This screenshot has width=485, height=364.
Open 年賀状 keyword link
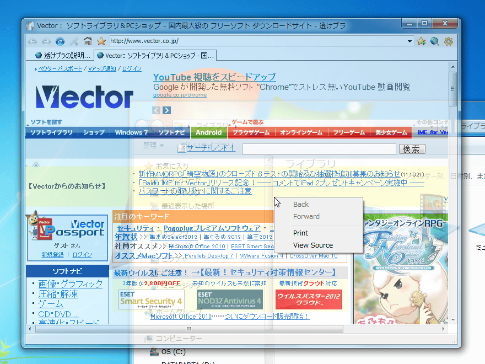click(126, 237)
